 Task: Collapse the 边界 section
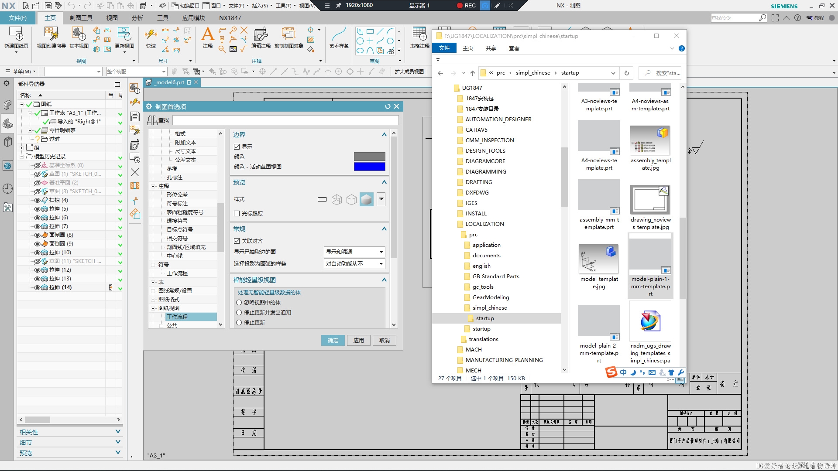click(384, 135)
